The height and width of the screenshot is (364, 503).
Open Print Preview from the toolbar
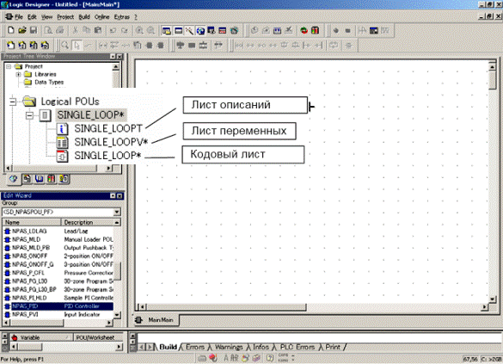coord(48,30)
